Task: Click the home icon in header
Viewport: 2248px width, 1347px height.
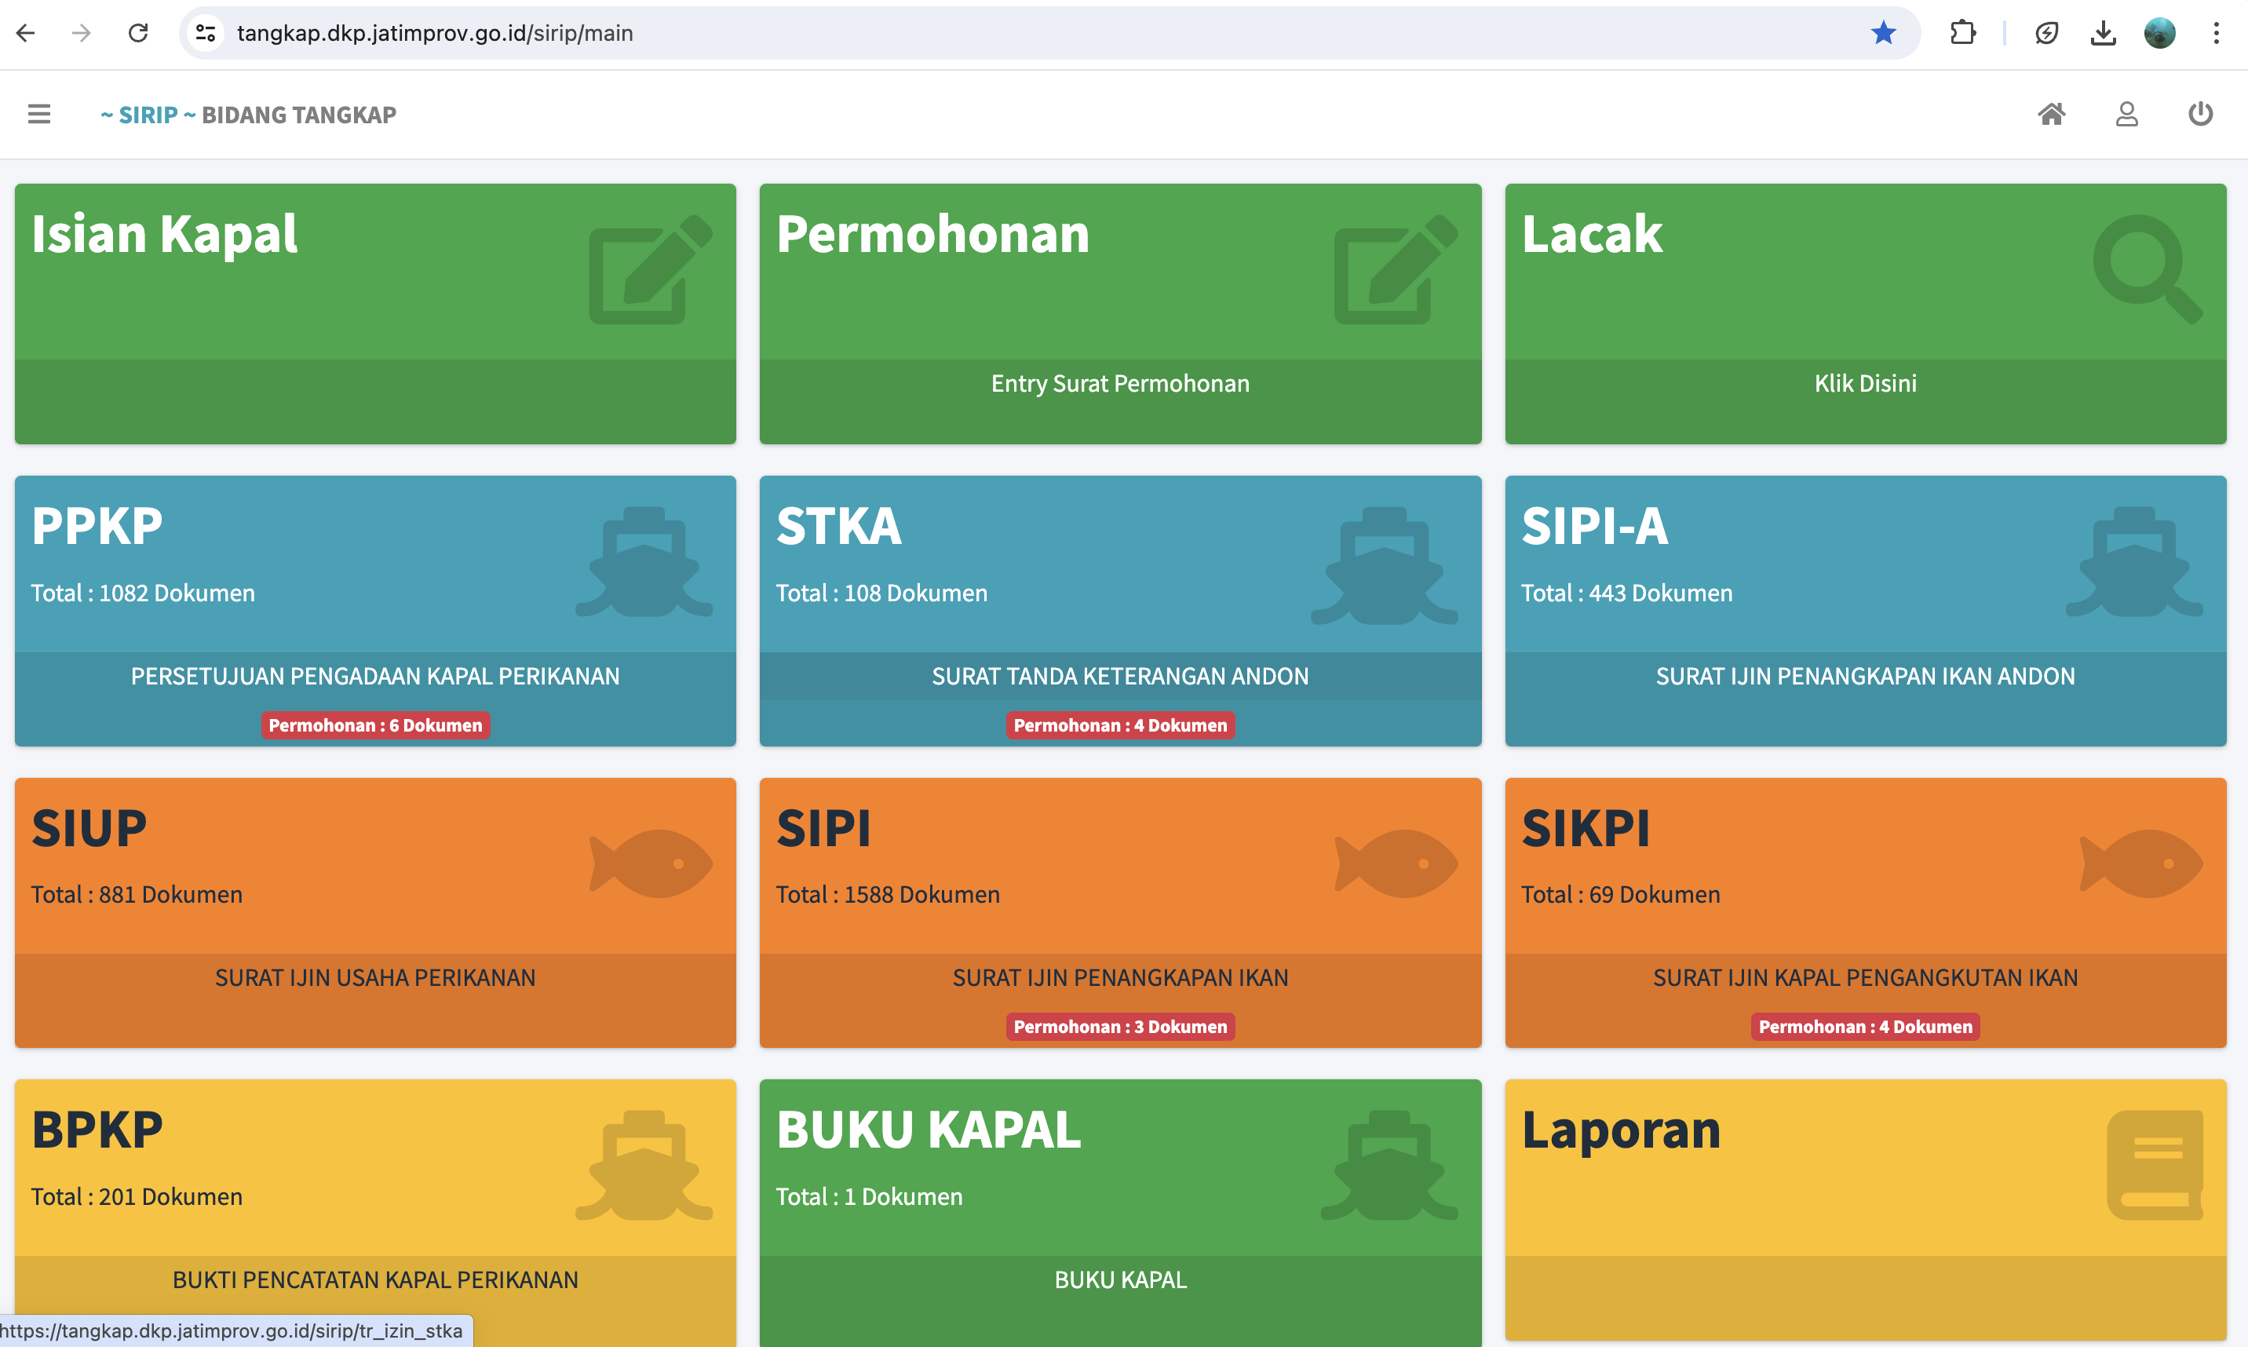Action: pyautogui.click(x=2051, y=115)
